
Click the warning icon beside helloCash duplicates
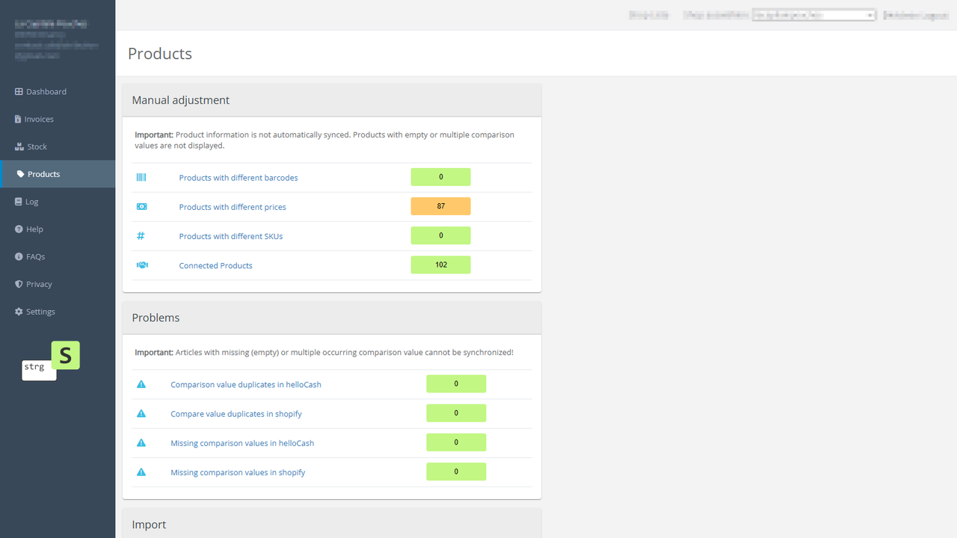click(x=141, y=383)
